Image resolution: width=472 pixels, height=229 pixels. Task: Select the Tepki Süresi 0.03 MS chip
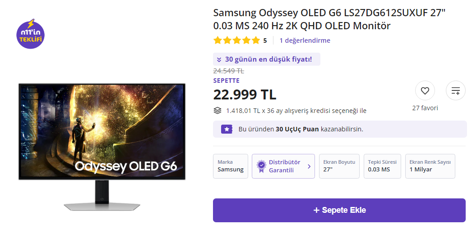(382, 166)
